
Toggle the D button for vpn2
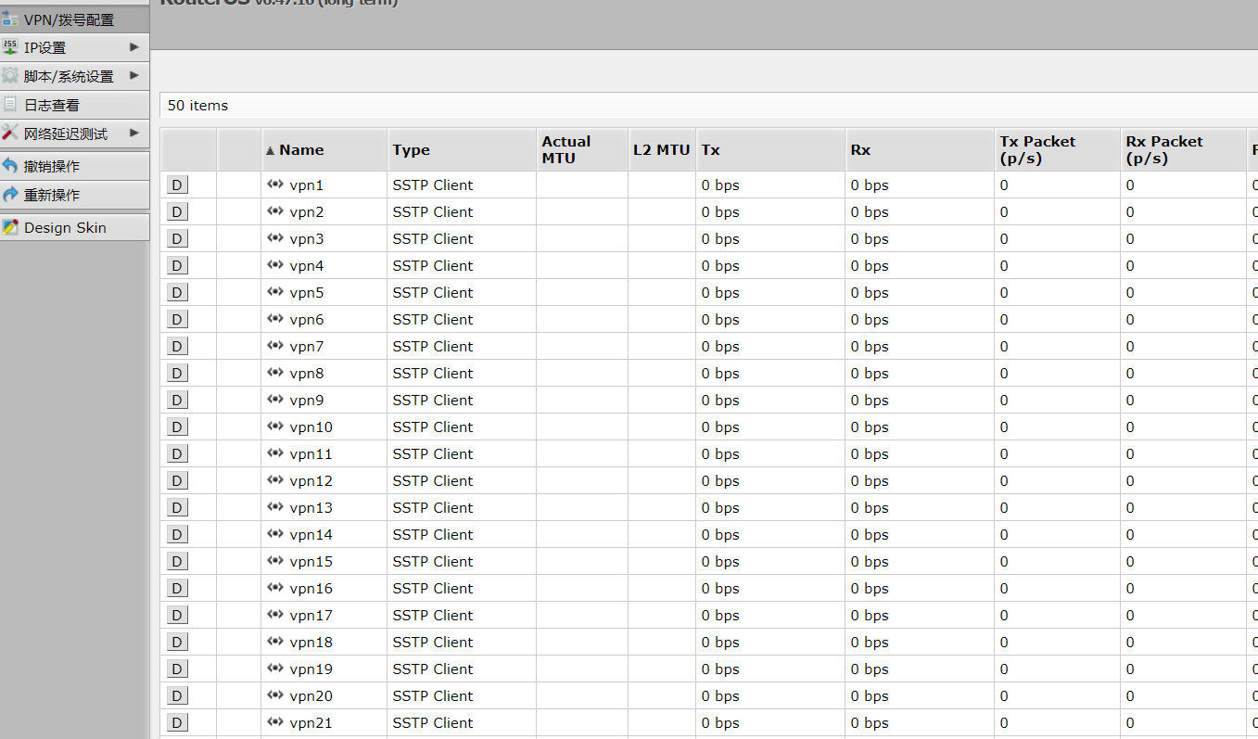[x=177, y=211]
